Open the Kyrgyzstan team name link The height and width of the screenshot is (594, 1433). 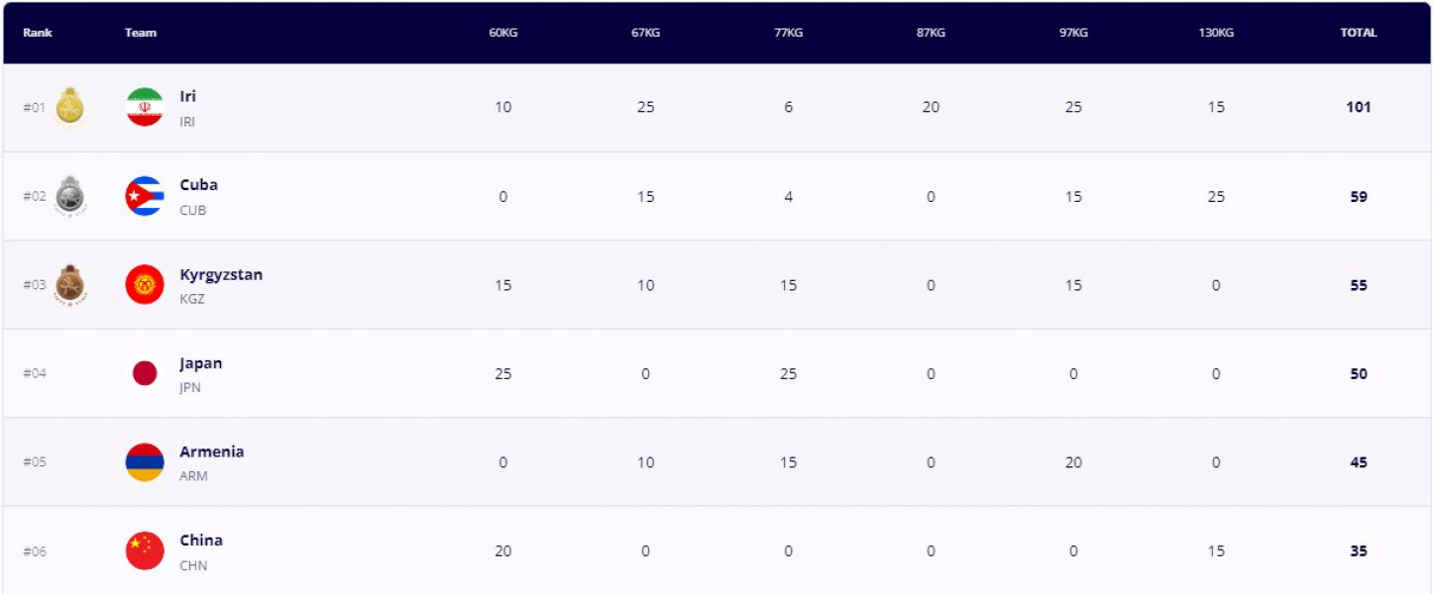(221, 274)
